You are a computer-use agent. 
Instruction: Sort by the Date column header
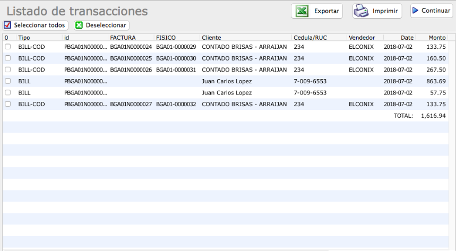coord(407,38)
